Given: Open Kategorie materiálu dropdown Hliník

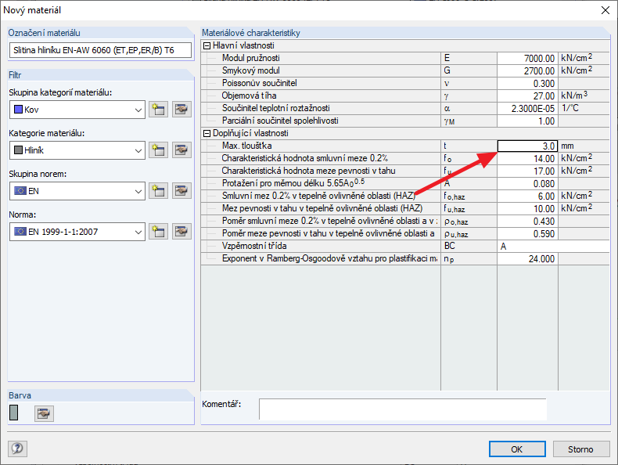Looking at the screenshot, I should tap(77, 150).
